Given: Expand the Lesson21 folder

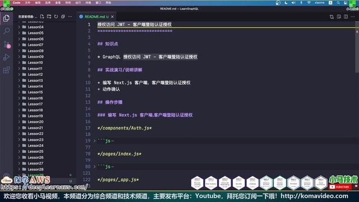Looking at the screenshot, I should 19,128.
